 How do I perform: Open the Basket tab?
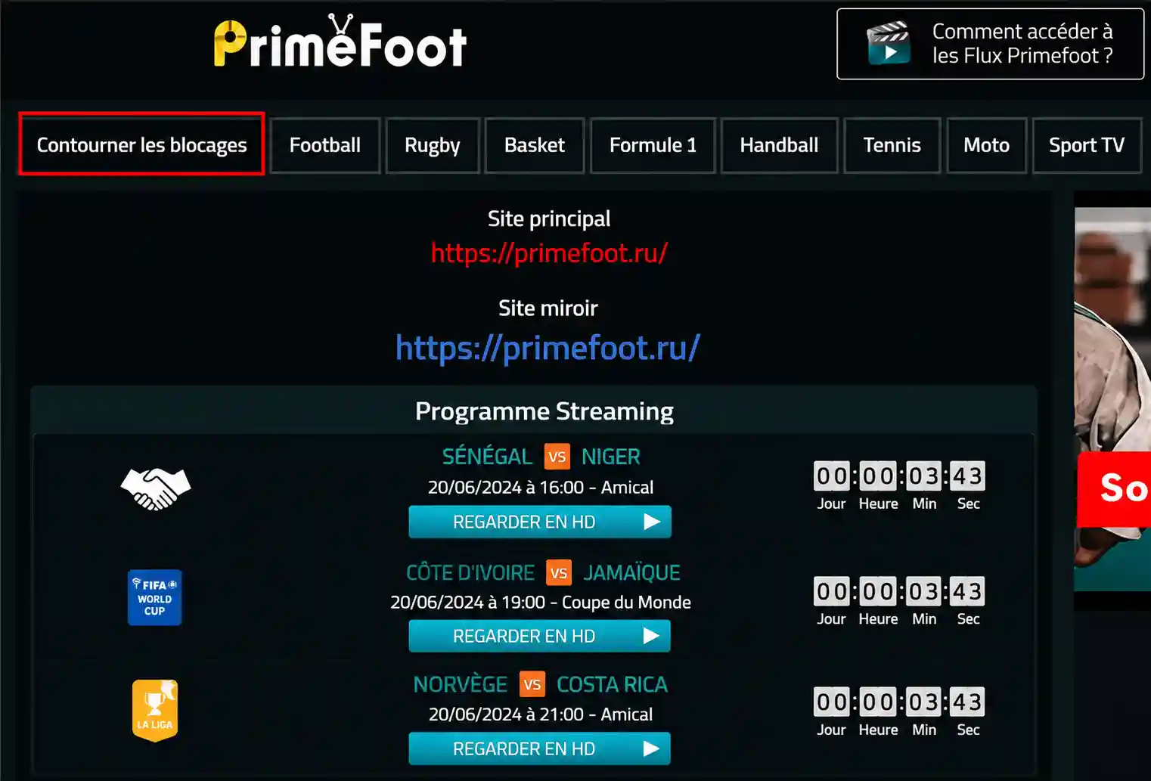coord(535,145)
